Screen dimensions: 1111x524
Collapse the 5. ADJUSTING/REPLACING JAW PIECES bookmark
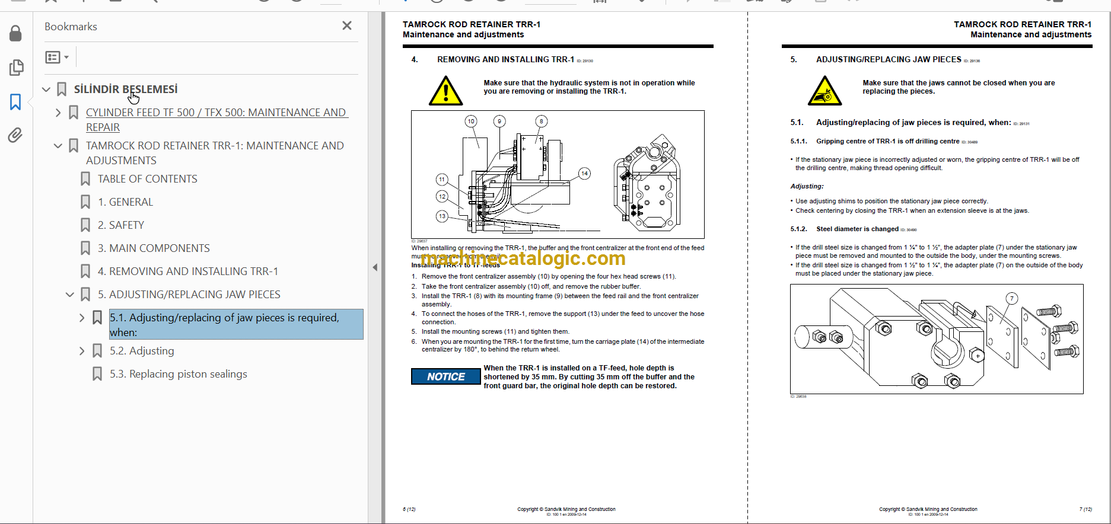pos(70,295)
